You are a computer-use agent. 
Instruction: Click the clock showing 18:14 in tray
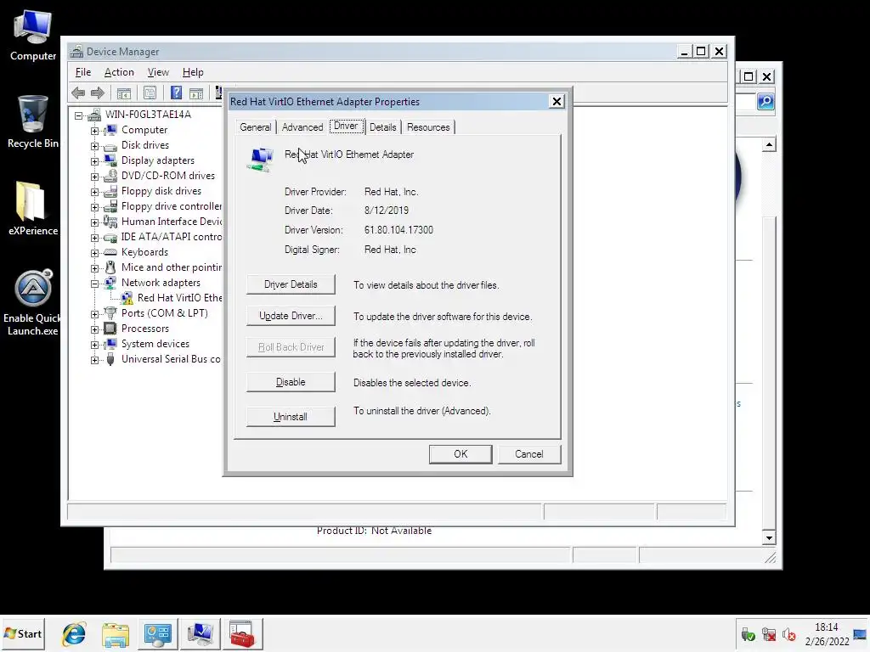pos(826,627)
